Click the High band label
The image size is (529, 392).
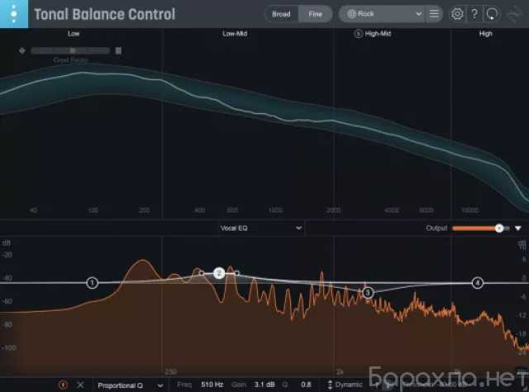tap(485, 34)
